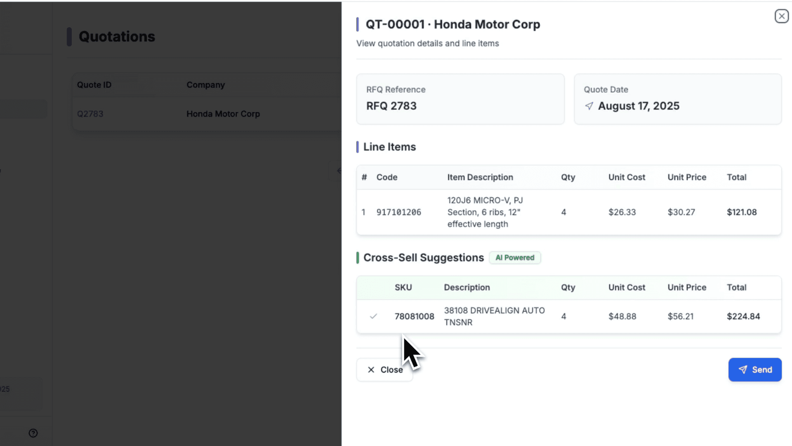The height and width of the screenshot is (446, 792).
Task: Click the paper plane icon beside Quote Date
Action: point(589,106)
